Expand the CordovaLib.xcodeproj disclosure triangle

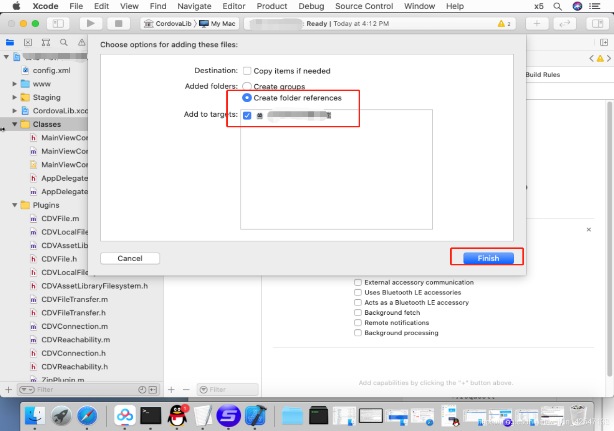15,111
